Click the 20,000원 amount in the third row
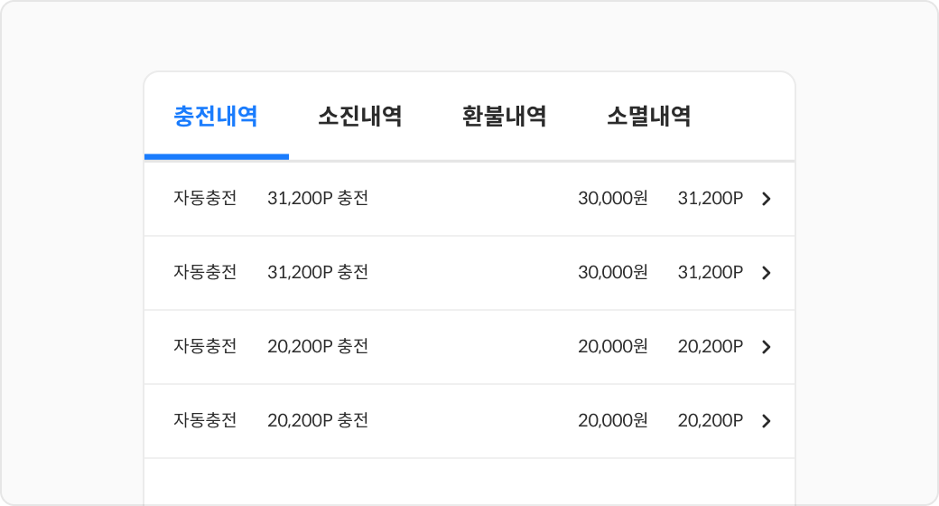939x506 pixels. [613, 347]
